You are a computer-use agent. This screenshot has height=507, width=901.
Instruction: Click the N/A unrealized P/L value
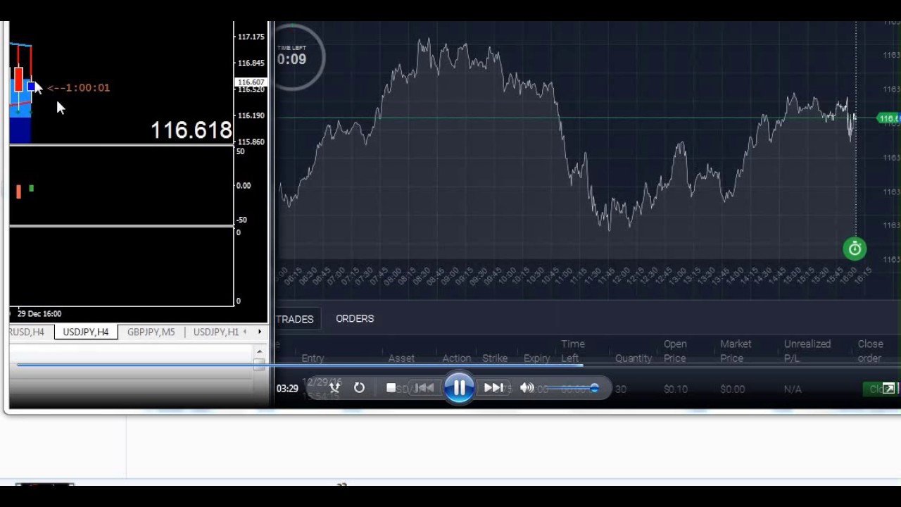793,389
